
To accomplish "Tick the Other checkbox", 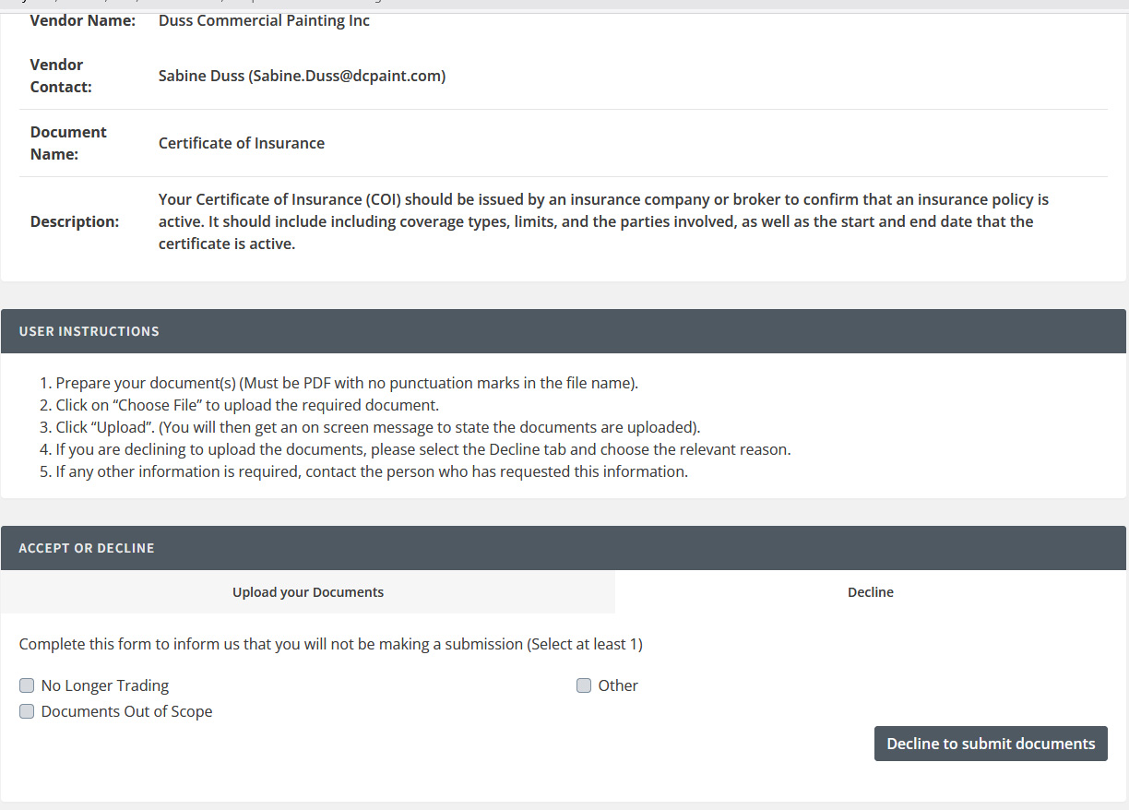I will [x=584, y=685].
